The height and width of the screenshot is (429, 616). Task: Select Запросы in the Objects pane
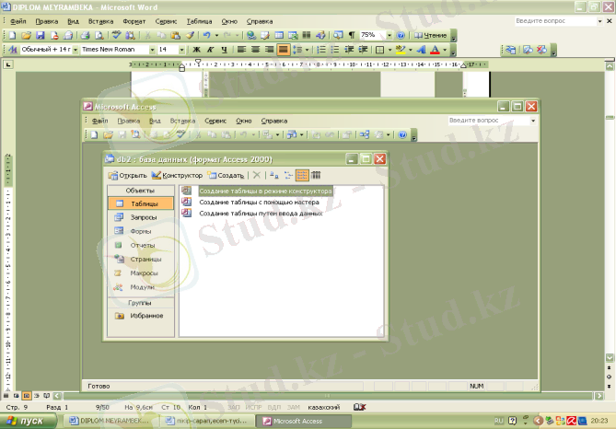coord(141,217)
